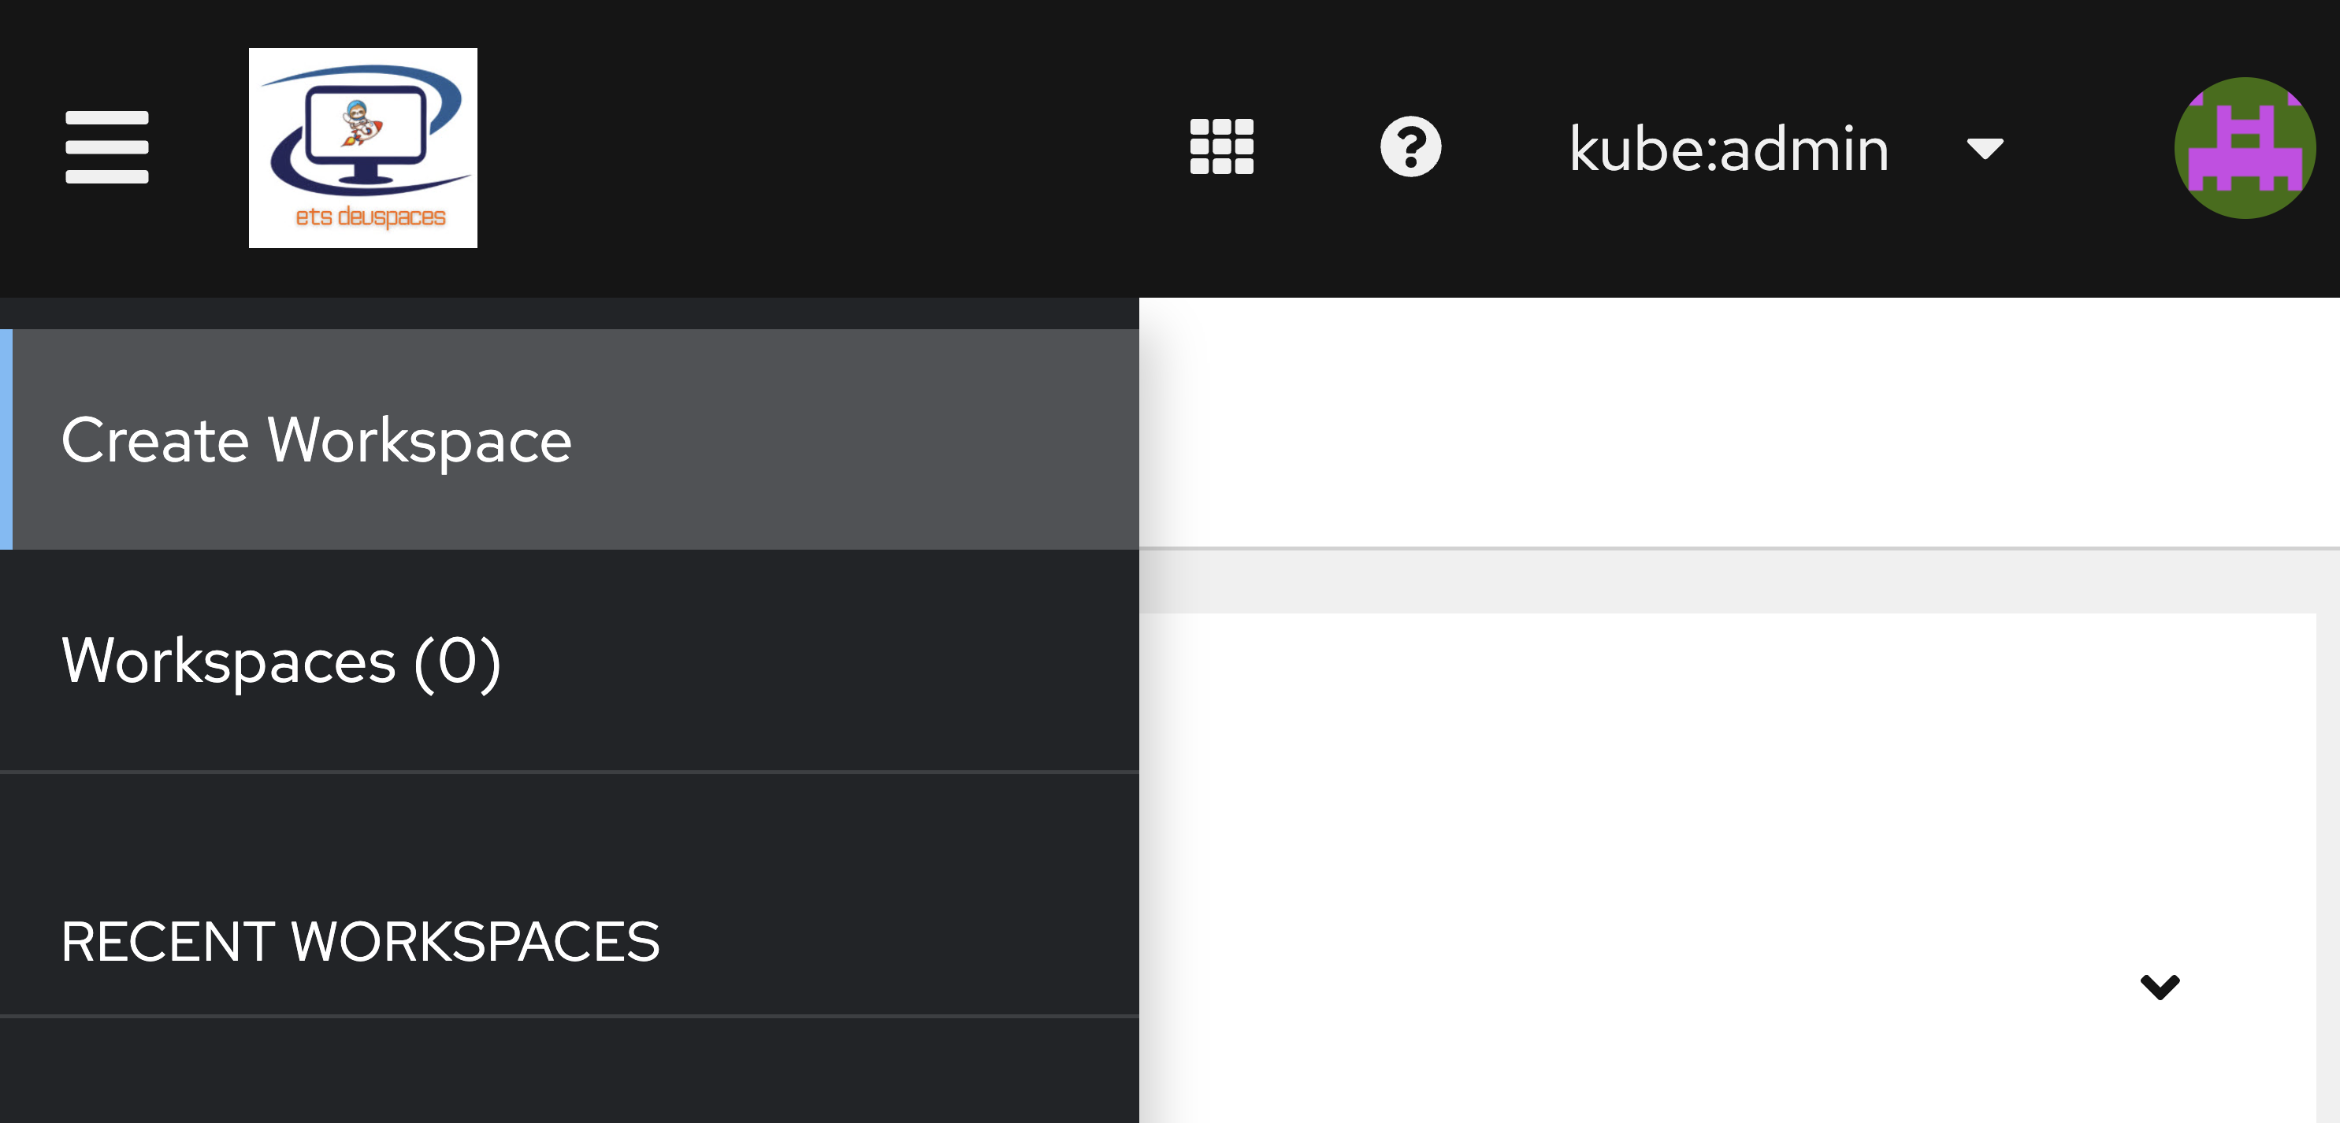Select Create Workspace in the sidebar
The width and height of the screenshot is (2340, 1123).
tap(316, 440)
